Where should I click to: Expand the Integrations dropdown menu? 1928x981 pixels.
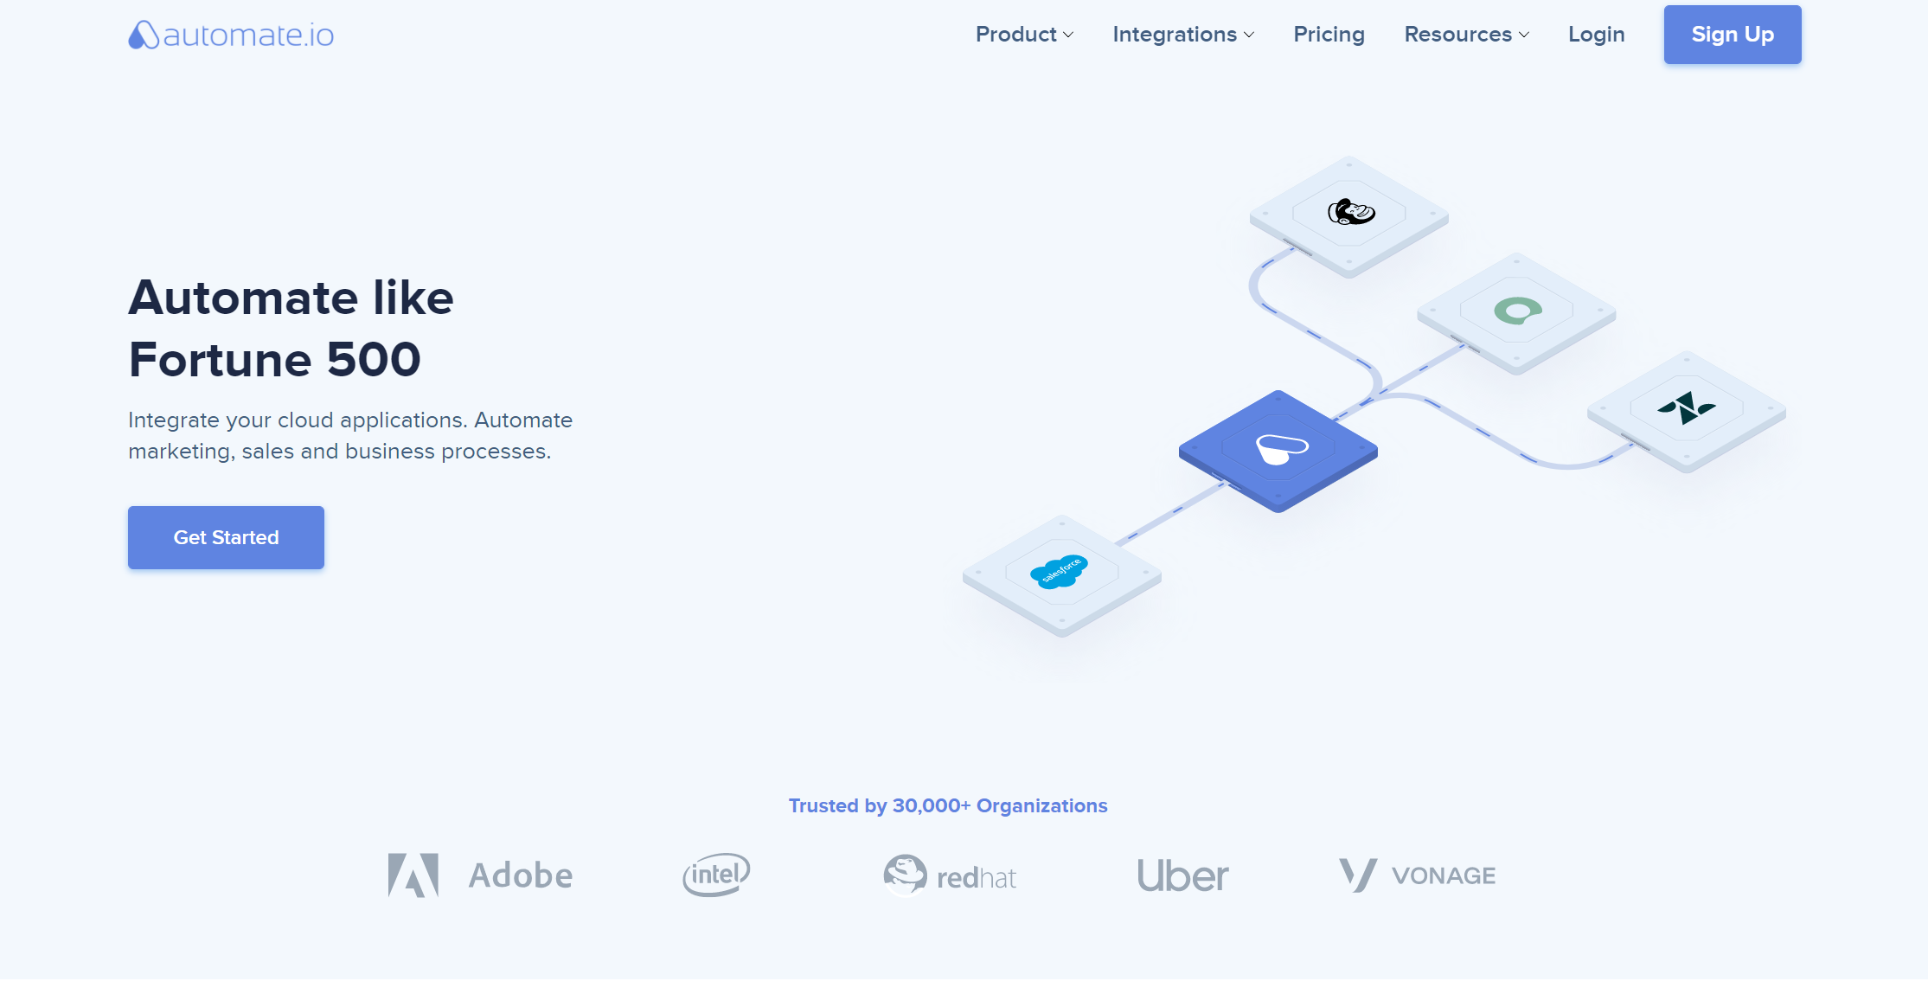(x=1182, y=34)
